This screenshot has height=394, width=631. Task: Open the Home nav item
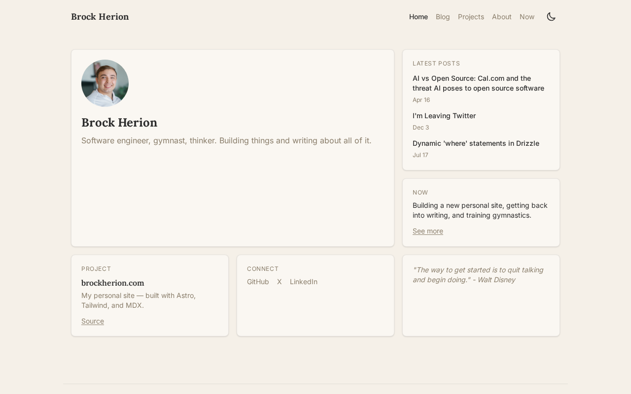pyautogui.click(x=419, y=17)
